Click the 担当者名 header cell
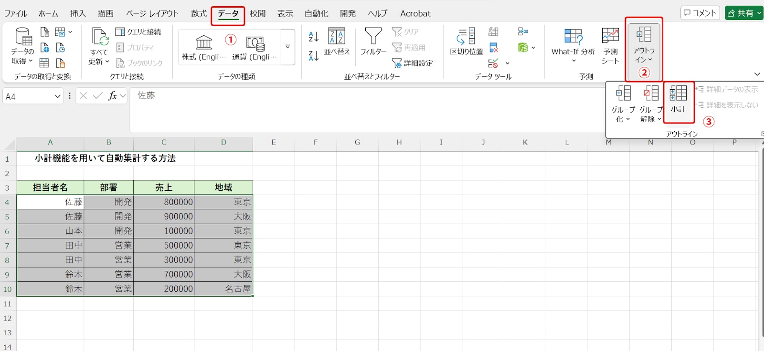The image size is (764, 351). tap(50, 187)
